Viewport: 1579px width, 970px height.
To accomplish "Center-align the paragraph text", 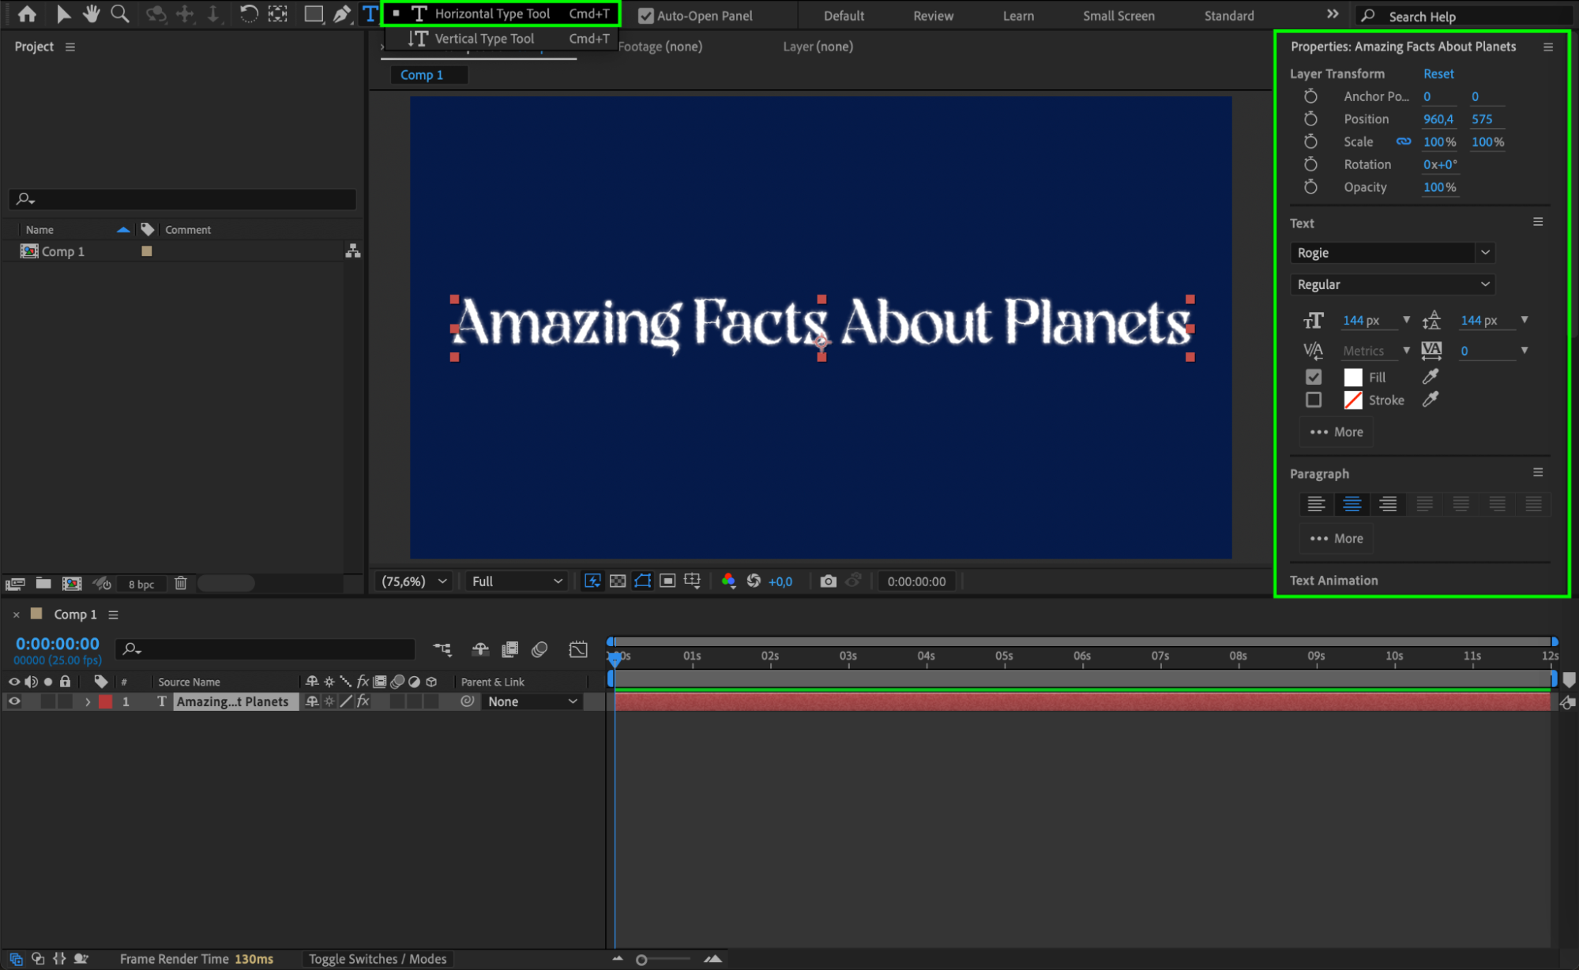I will tap(1352, 504).
